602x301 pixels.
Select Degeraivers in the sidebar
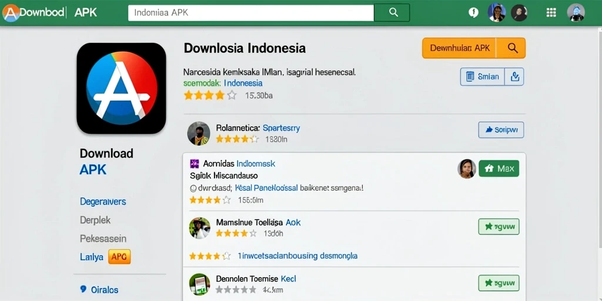[x=103, y=202]
